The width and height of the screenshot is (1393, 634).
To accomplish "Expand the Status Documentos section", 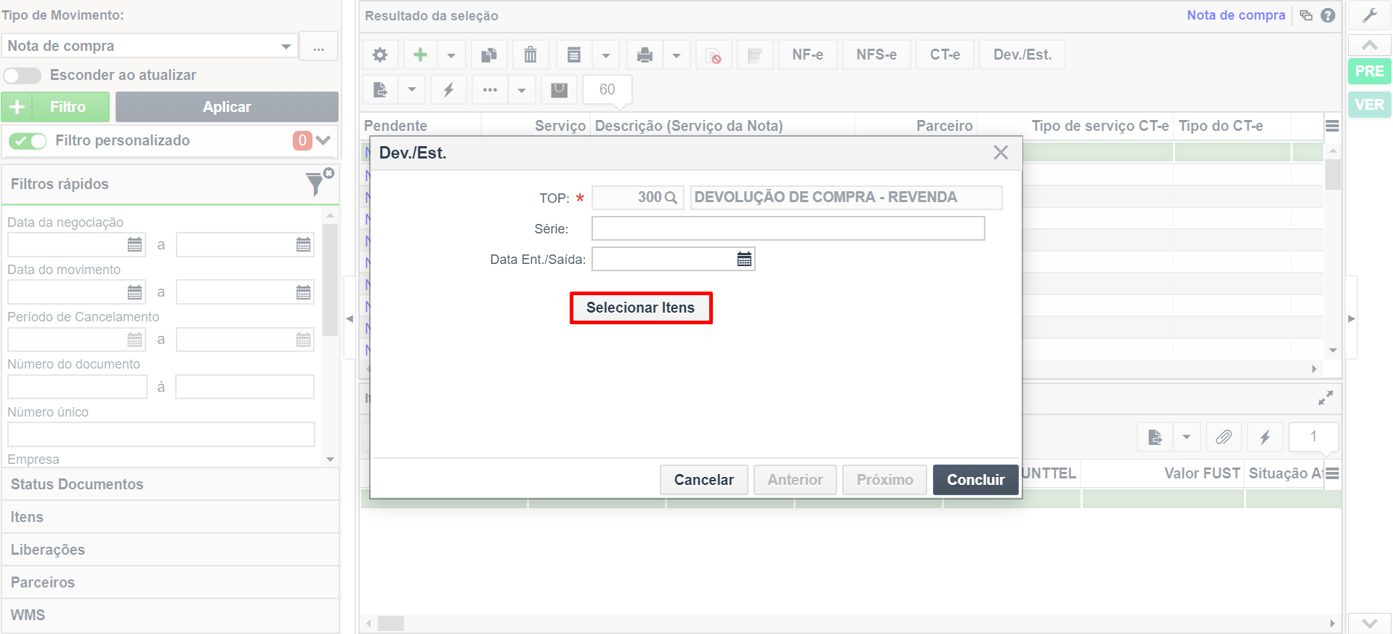I will (171, 484).
